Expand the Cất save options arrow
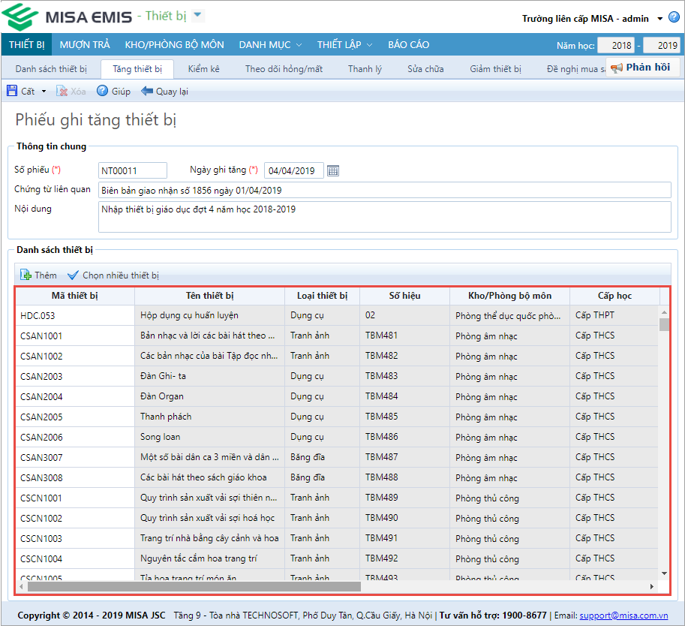685x626 pixels. click(44, 92)
